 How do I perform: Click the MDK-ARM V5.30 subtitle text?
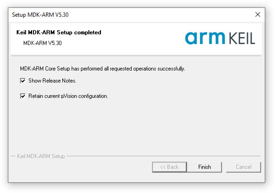coord(42,43)
